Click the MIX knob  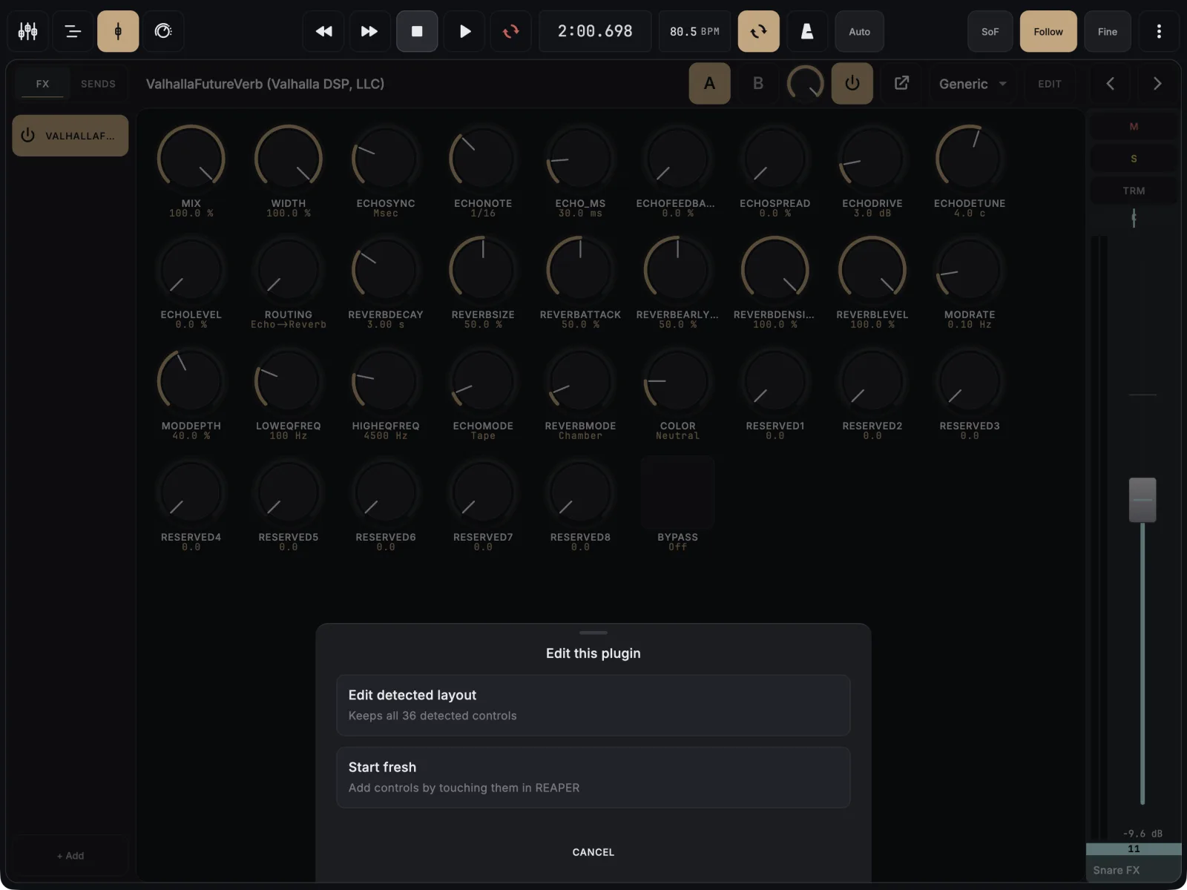[x=191, y=158]
